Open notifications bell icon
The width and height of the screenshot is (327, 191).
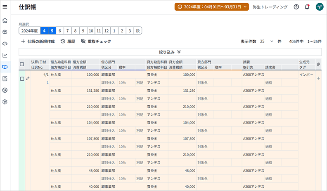(307, 7)
